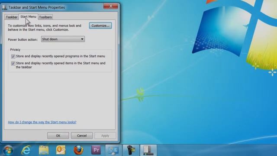The width and height of the screenshot is (277, 156).
Task: Click the dialog title text
Action: click(37, 7)
